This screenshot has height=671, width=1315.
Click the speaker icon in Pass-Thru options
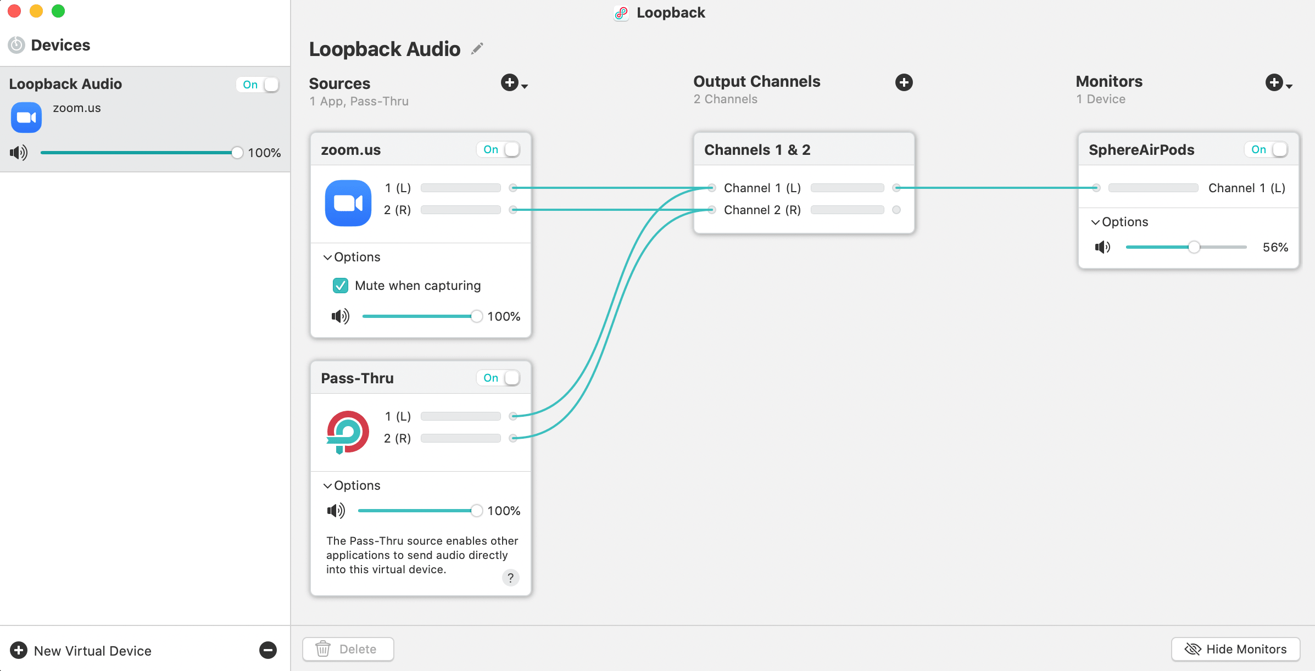click(336, 511)
